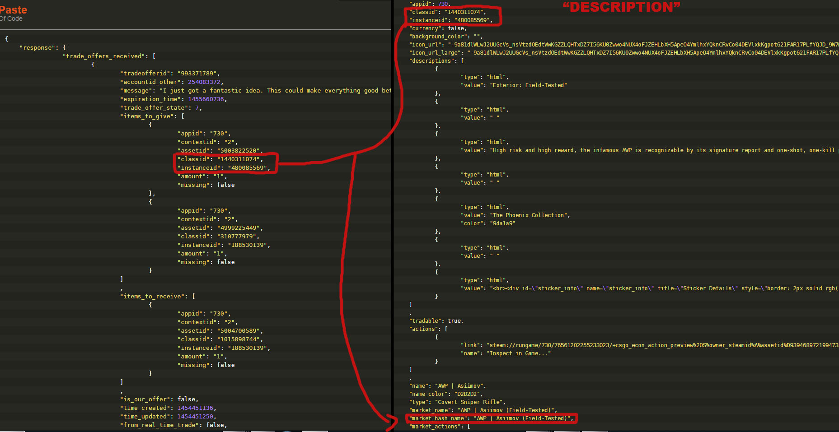Select the time_updated value 1454451250

195,416
